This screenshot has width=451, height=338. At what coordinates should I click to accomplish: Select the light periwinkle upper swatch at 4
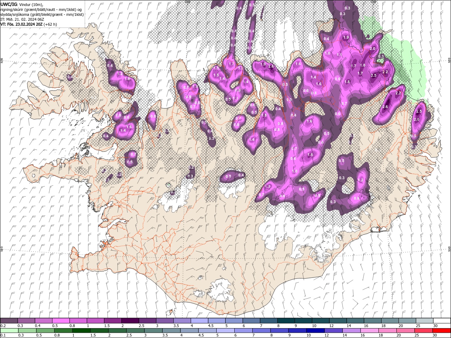(x=199, y=321)
